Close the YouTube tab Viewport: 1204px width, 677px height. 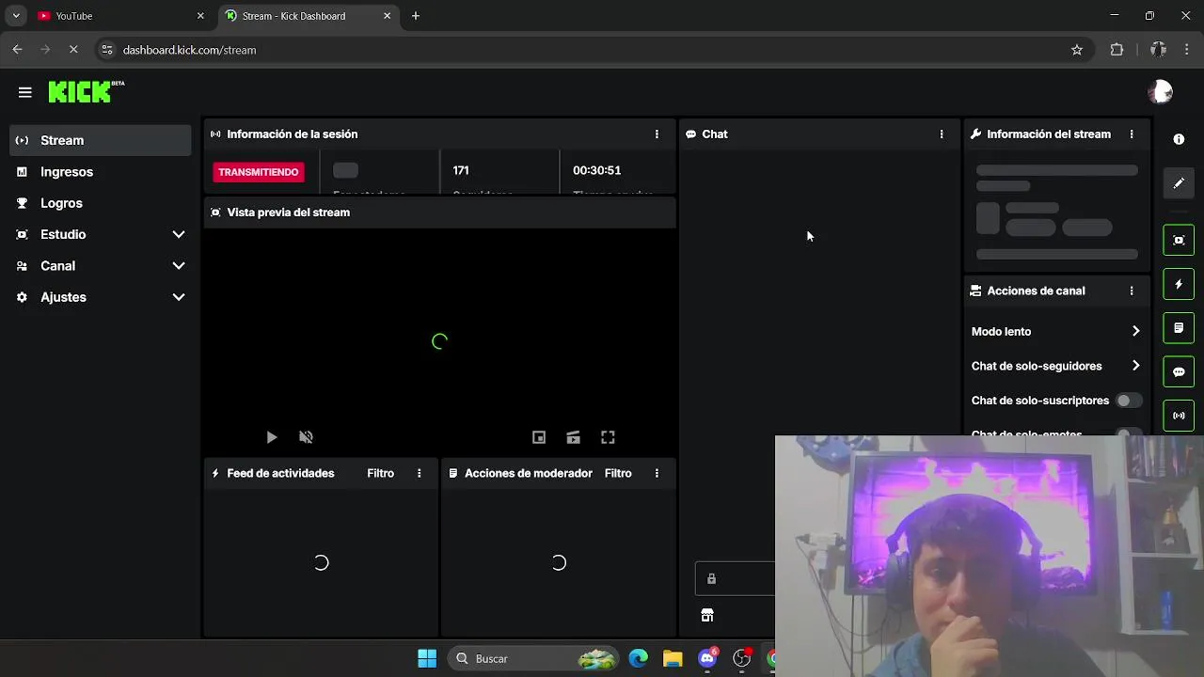click(200, 16)
